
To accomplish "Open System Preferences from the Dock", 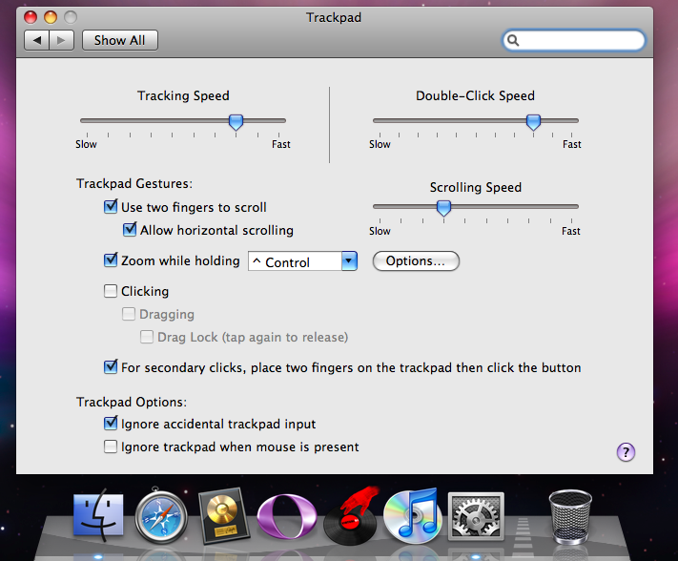I will (x=476, y=516).
